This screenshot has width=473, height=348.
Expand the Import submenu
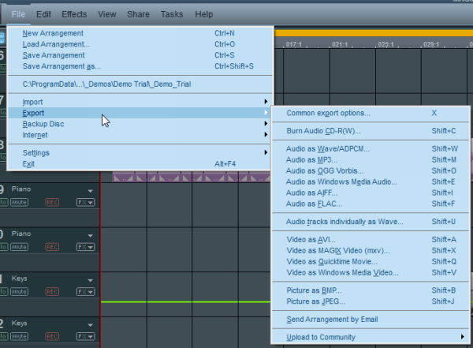pyautogui.click(x=142, y=102)
